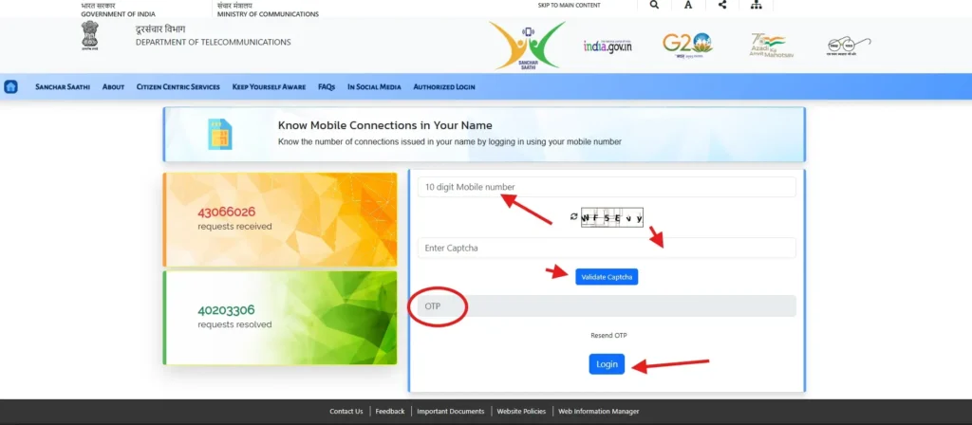Open the search magnifier icon
This screenshot has width=972, height=425.
[654, 5]
